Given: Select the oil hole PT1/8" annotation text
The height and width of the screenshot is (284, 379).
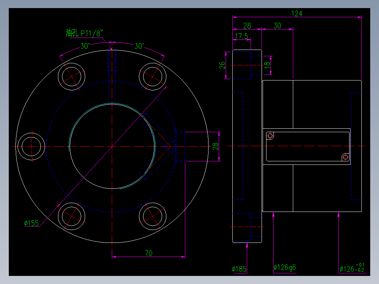Looking at the screenshot, I should [x=84, y=33].
